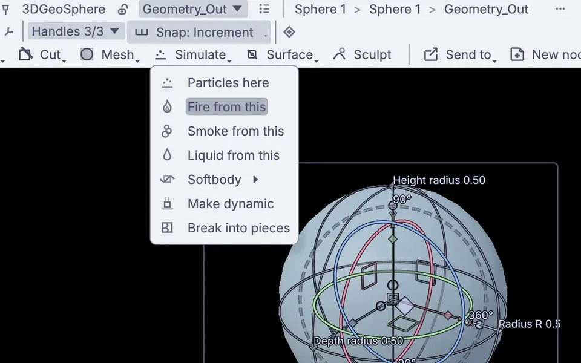Click the Particles here dotted icon
Viewport: 581px width, 363px height.
(x=167, y=83)
